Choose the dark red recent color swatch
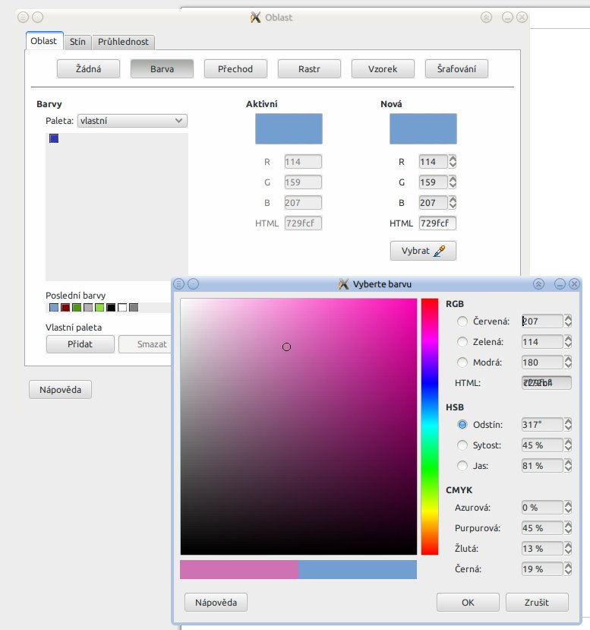590x630 pixels. [x=65, y=307]
